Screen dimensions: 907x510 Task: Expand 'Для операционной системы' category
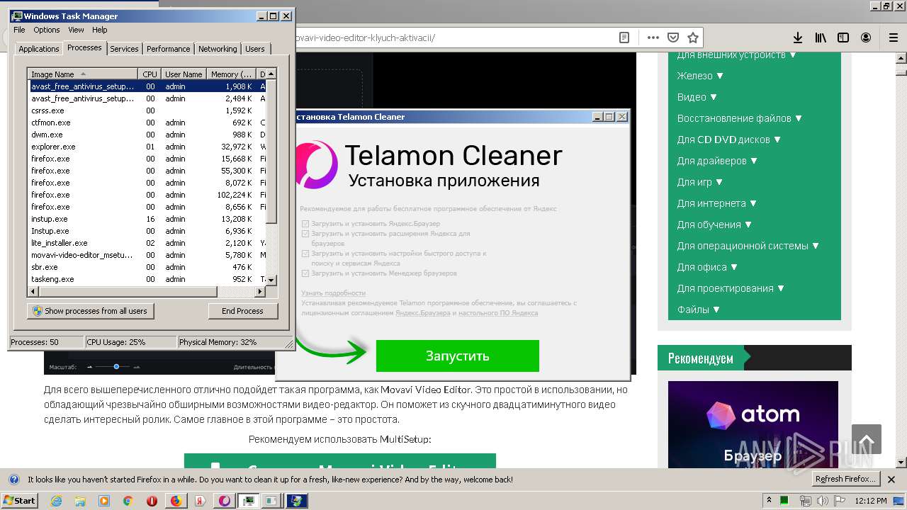coord(748,246)
